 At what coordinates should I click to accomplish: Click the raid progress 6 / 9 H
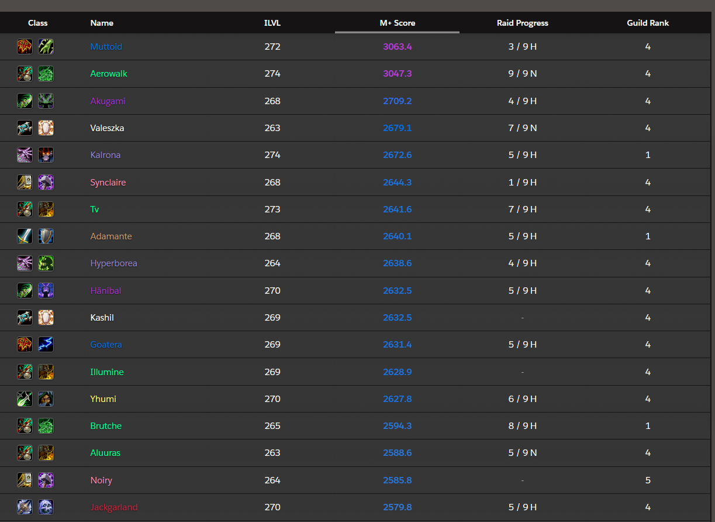523,399
